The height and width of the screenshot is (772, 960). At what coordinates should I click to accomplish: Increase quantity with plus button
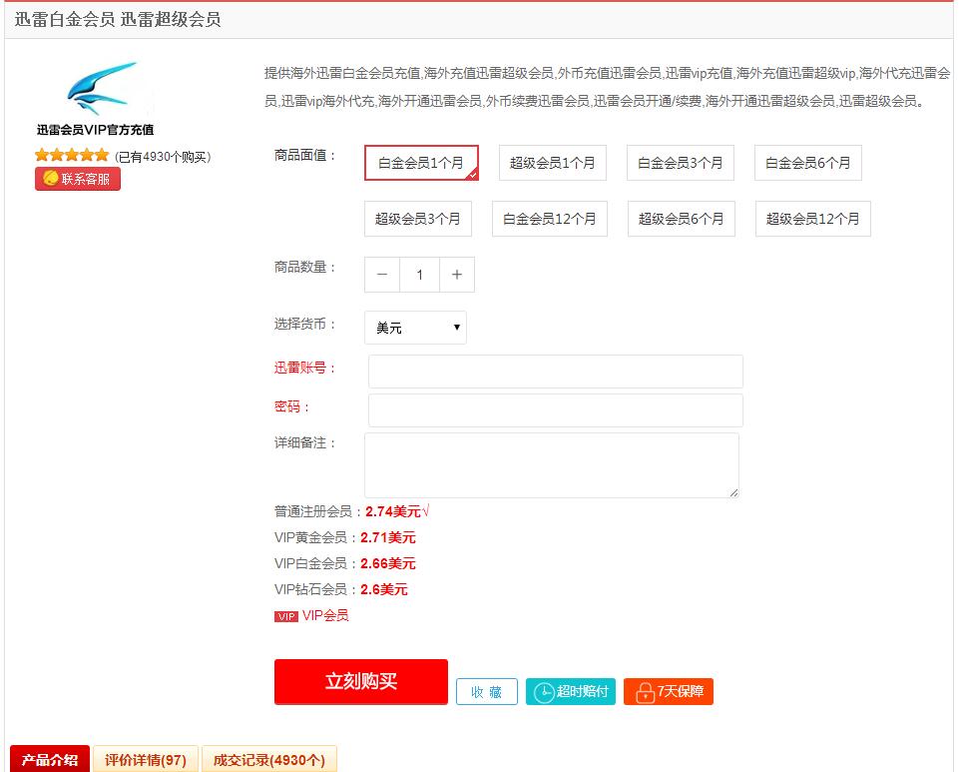[457, 275]
